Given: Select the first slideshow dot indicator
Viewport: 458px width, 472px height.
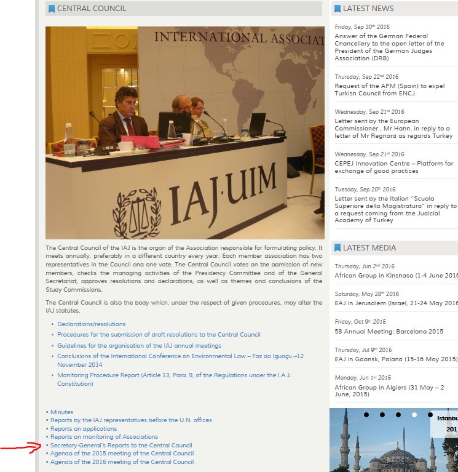Looking at the screenshot, I should pyautogui.click(x=366, y=415).
